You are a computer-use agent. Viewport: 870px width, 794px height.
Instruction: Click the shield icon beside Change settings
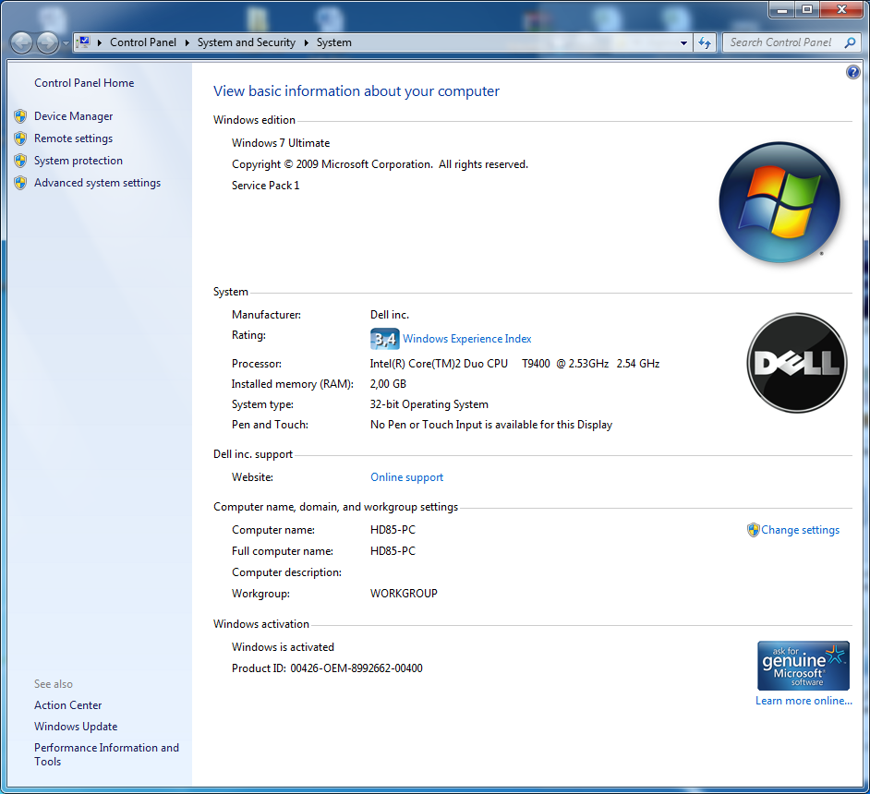pos(753,530)
